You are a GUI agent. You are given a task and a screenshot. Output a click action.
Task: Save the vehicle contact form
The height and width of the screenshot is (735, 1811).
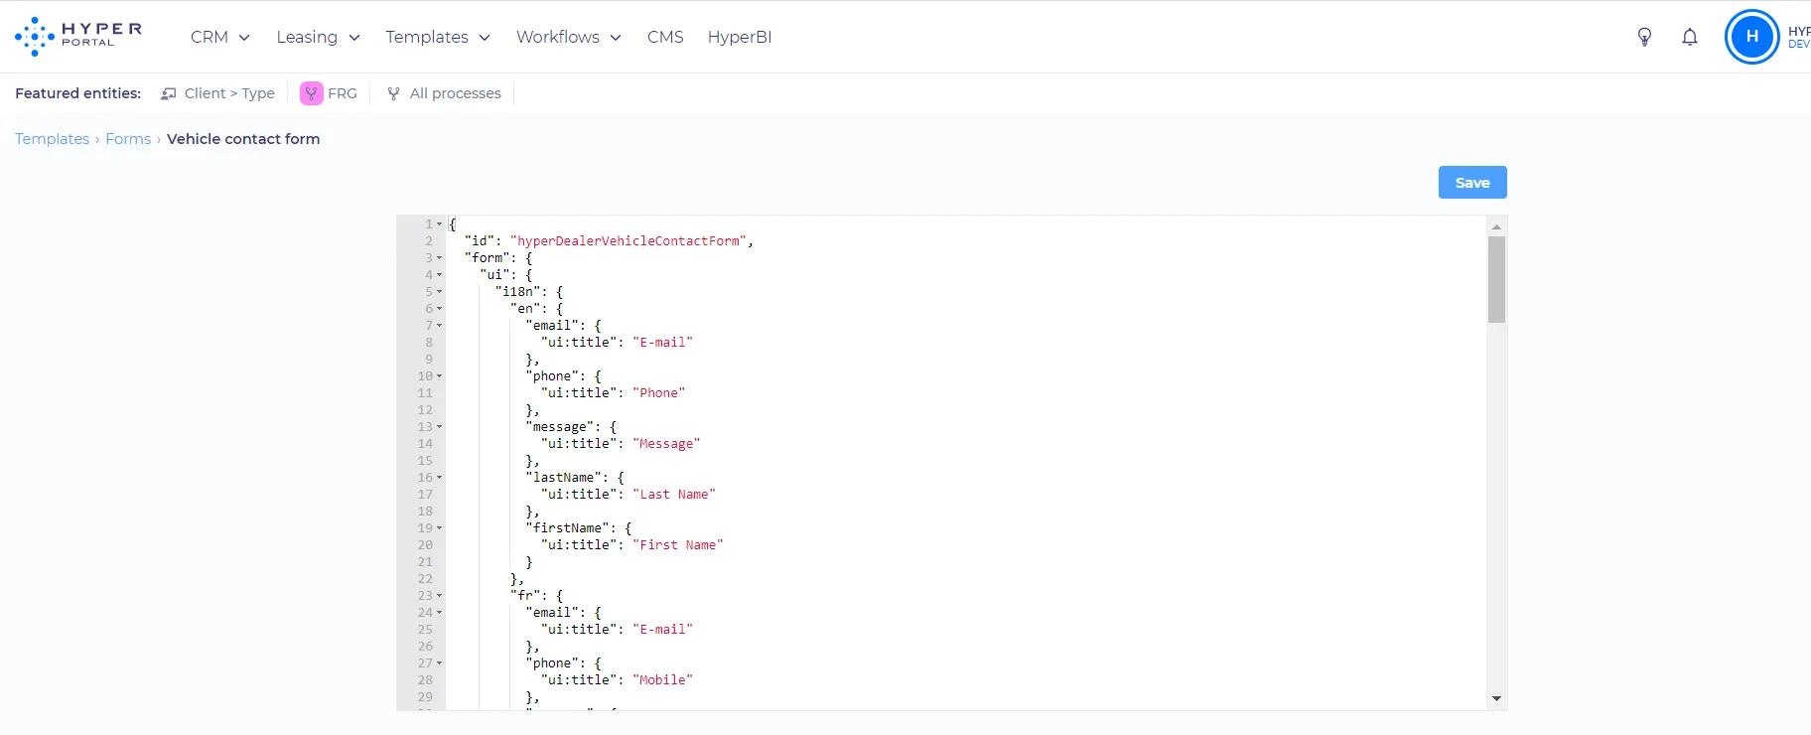click(1472, 183)
